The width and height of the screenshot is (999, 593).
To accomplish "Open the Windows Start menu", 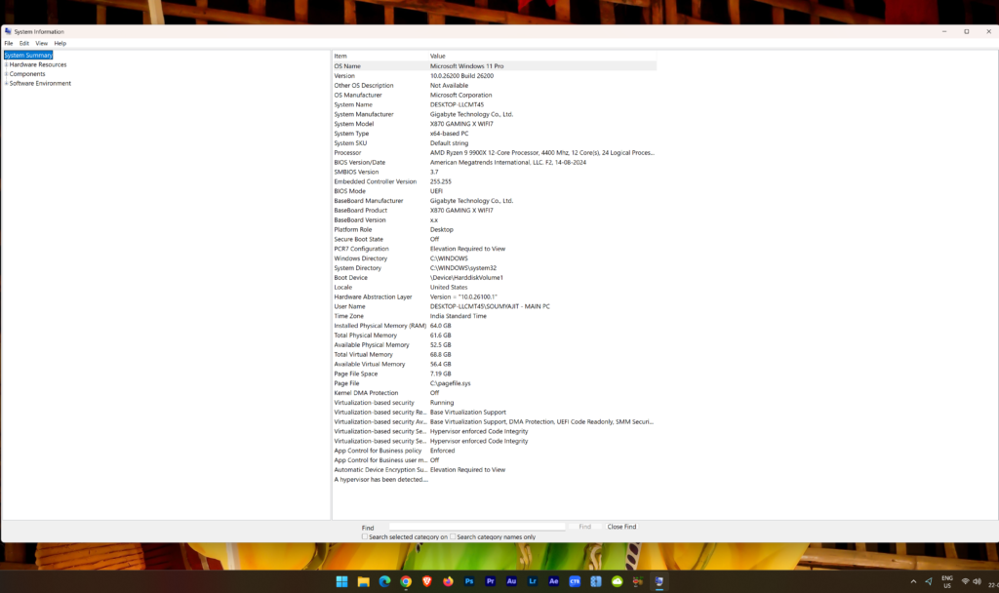I will click(341, 581).
